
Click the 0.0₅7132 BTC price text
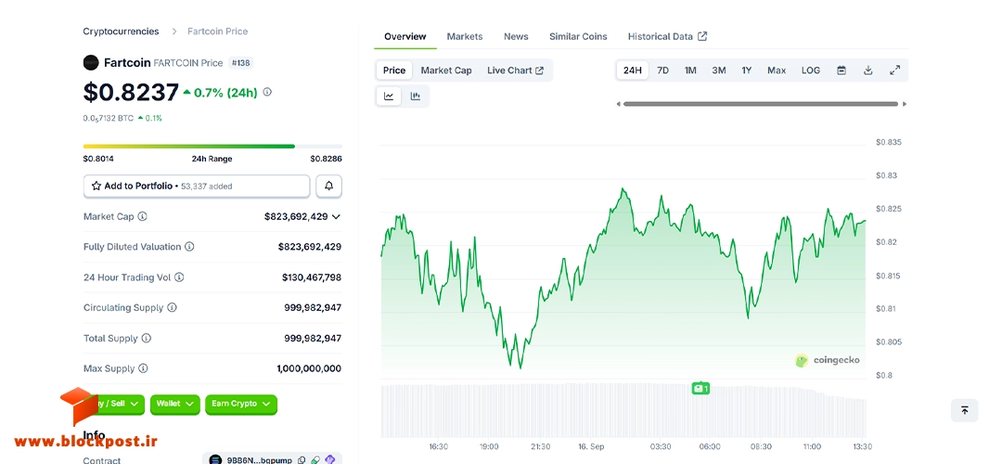click(x=109, y=118)
